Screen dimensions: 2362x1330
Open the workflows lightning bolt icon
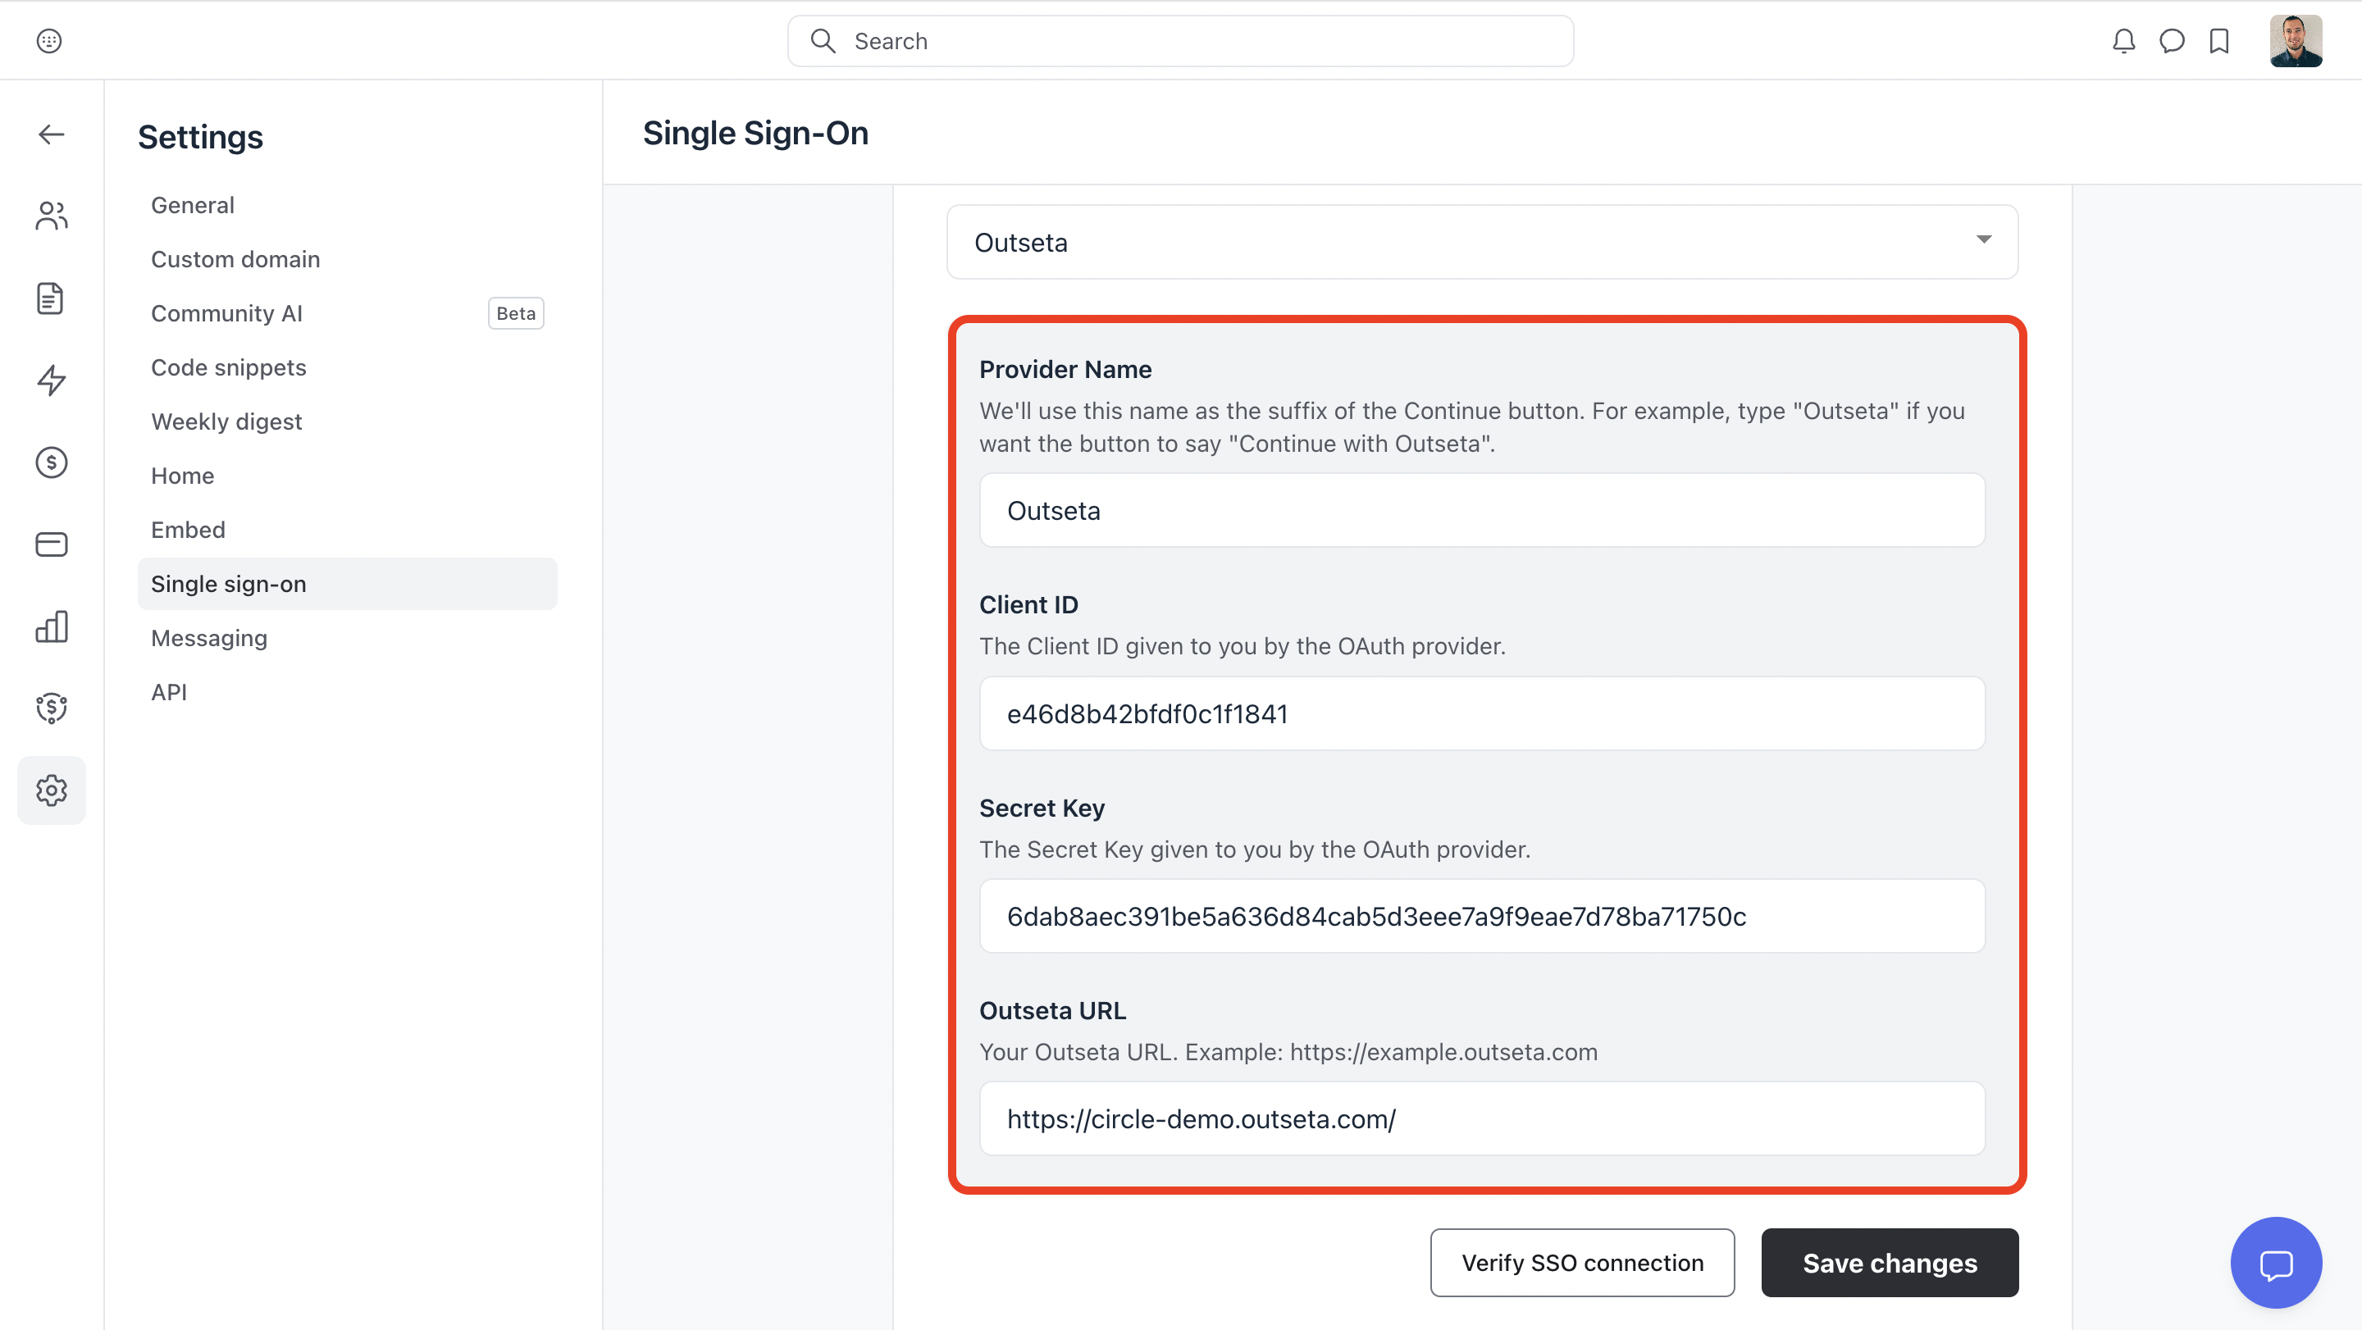coord(52,380)
